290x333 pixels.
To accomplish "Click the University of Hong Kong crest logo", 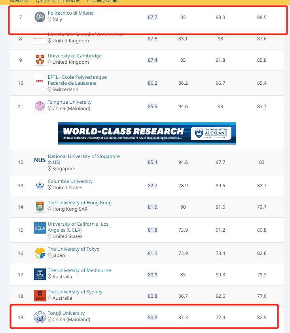I will (40, 207).
